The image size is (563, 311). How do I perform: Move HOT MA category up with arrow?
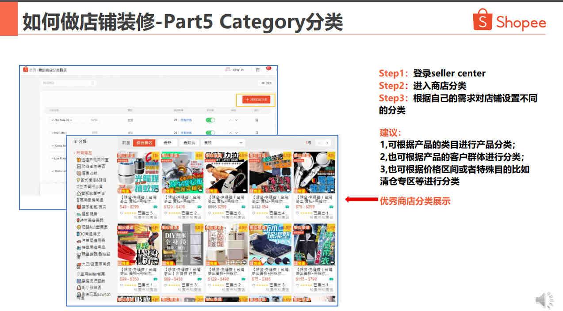[x=230, y=133]
